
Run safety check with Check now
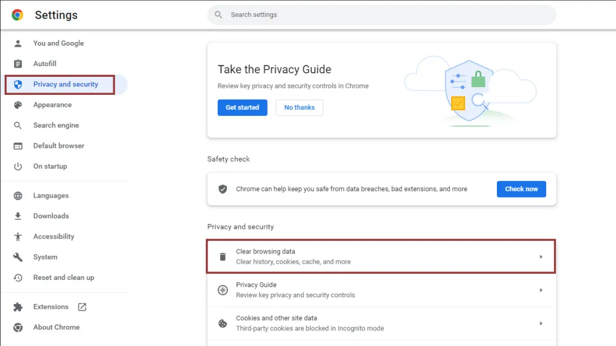(x=522, y=189)
